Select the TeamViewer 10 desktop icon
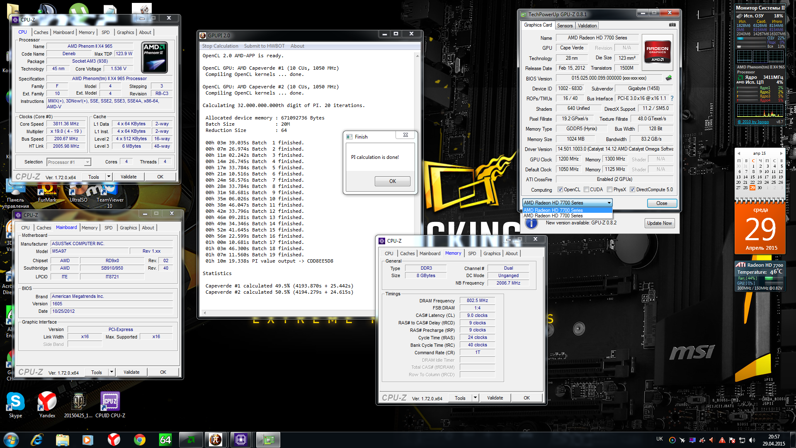 point(110,196)
